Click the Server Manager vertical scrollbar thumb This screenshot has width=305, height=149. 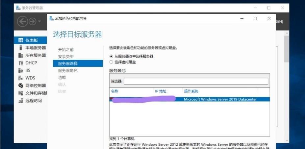click(x=286, y=49)
